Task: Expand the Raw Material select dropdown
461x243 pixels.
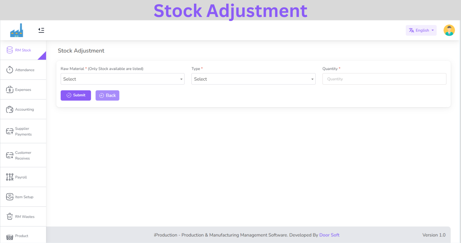Action: pyautogui.click(x=122, y=79)
